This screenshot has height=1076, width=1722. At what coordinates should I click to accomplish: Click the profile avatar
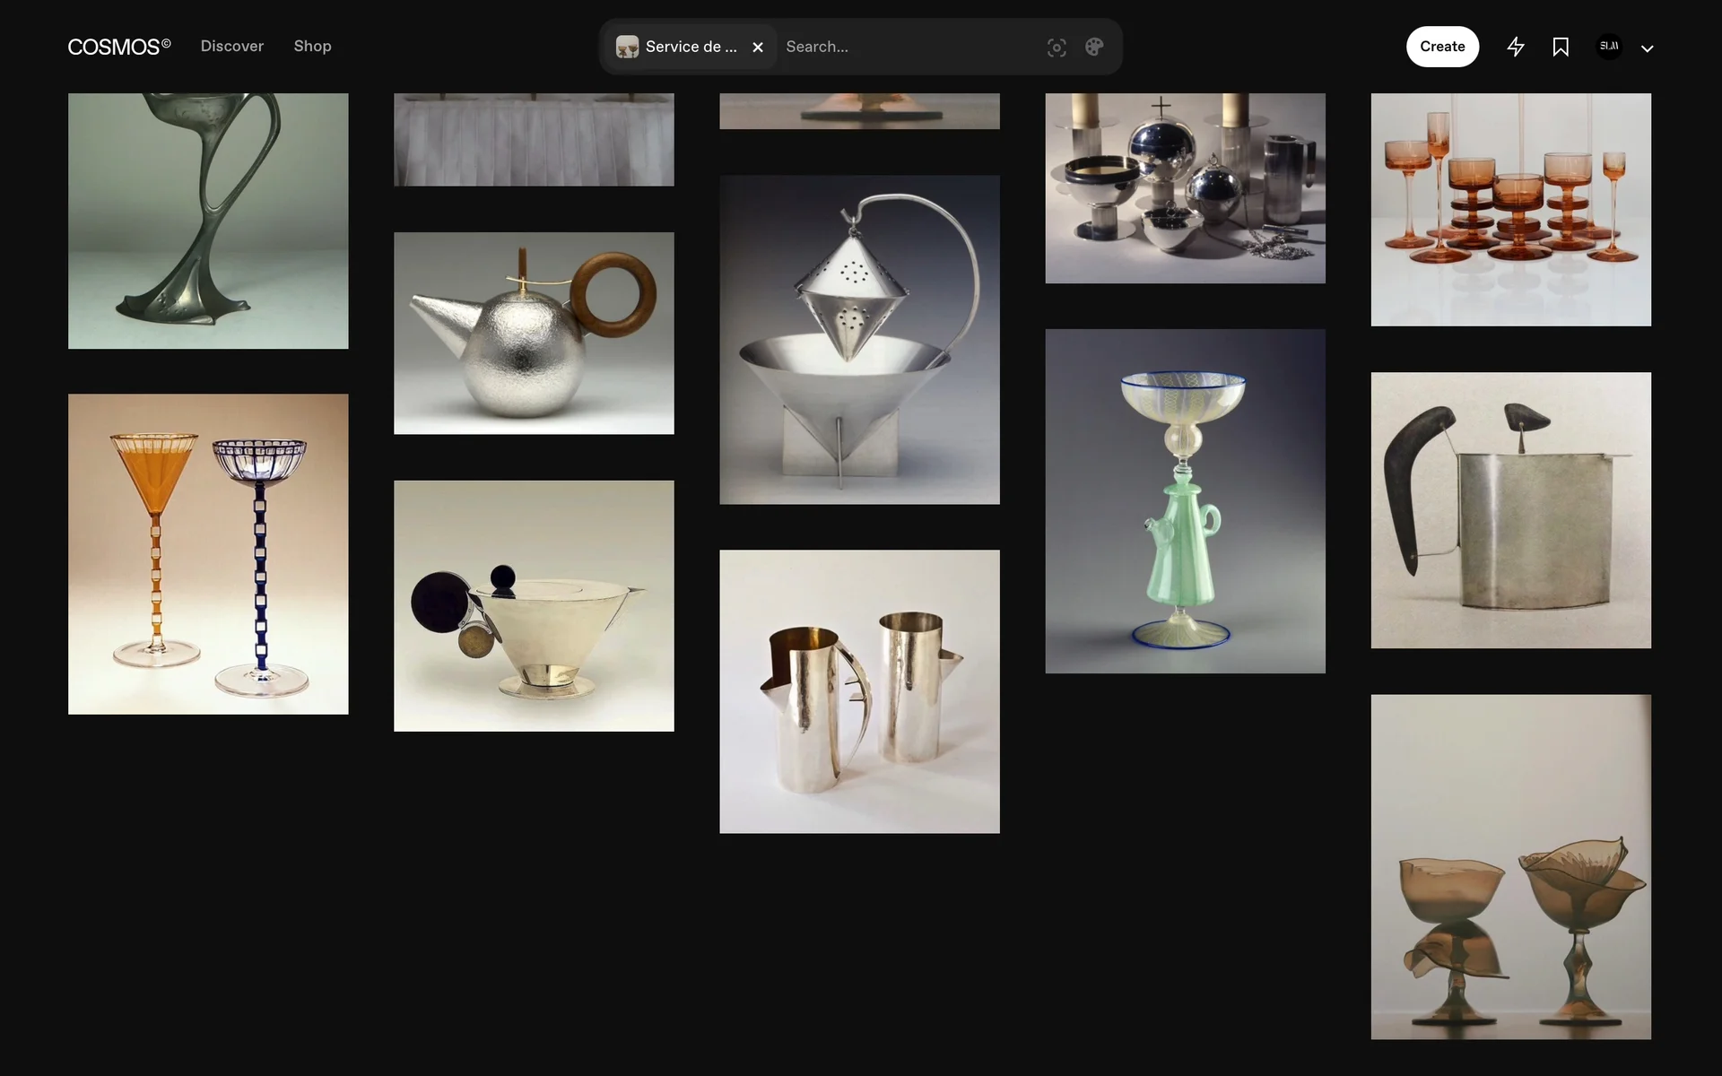click(x=1609, y=47)
